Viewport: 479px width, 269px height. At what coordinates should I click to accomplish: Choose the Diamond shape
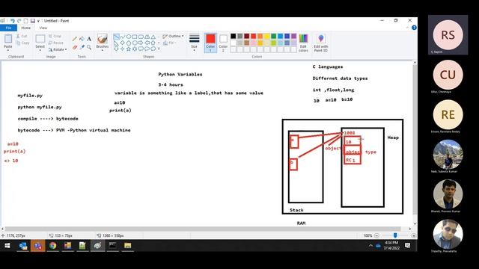pos(123,43)
